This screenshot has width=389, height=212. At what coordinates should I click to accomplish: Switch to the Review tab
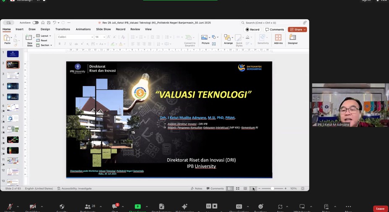pos(135,29)
